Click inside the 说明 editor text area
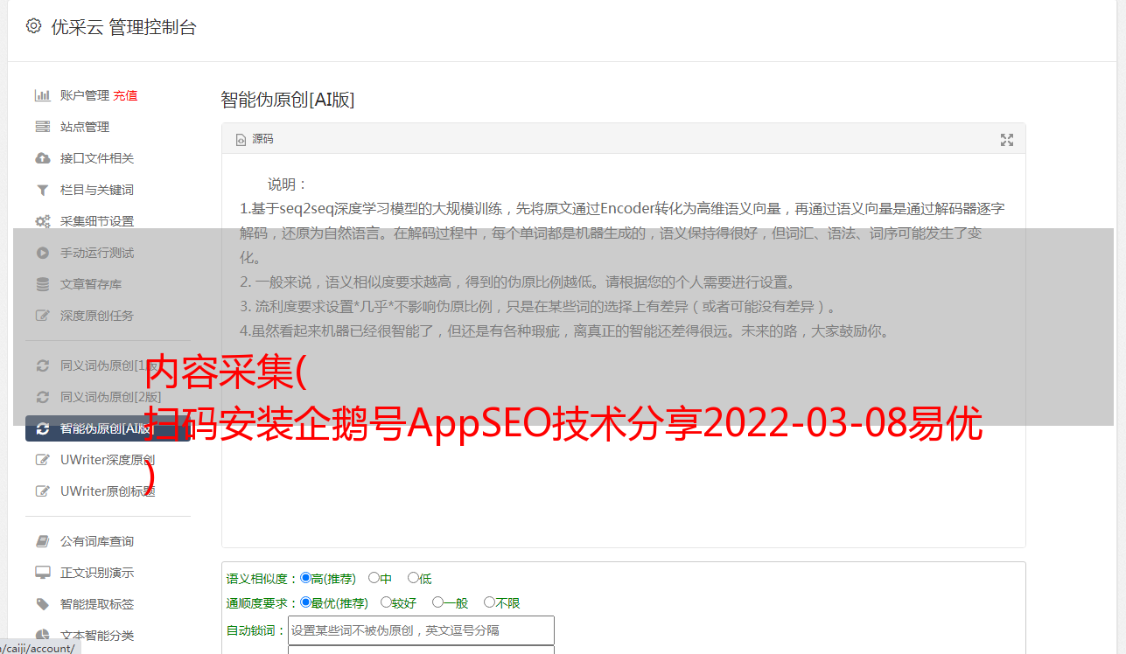This screenshot has height=654, width=1126. click(623, 351)
